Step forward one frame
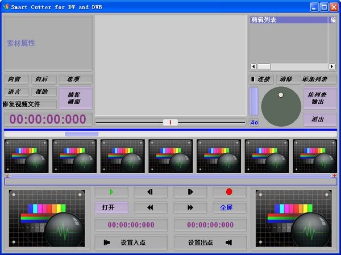 click(x=190, y=192)
